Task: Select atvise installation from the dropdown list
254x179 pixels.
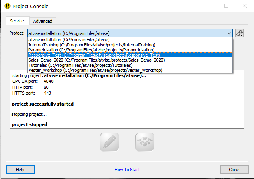Action: click(x=130, y=40)
